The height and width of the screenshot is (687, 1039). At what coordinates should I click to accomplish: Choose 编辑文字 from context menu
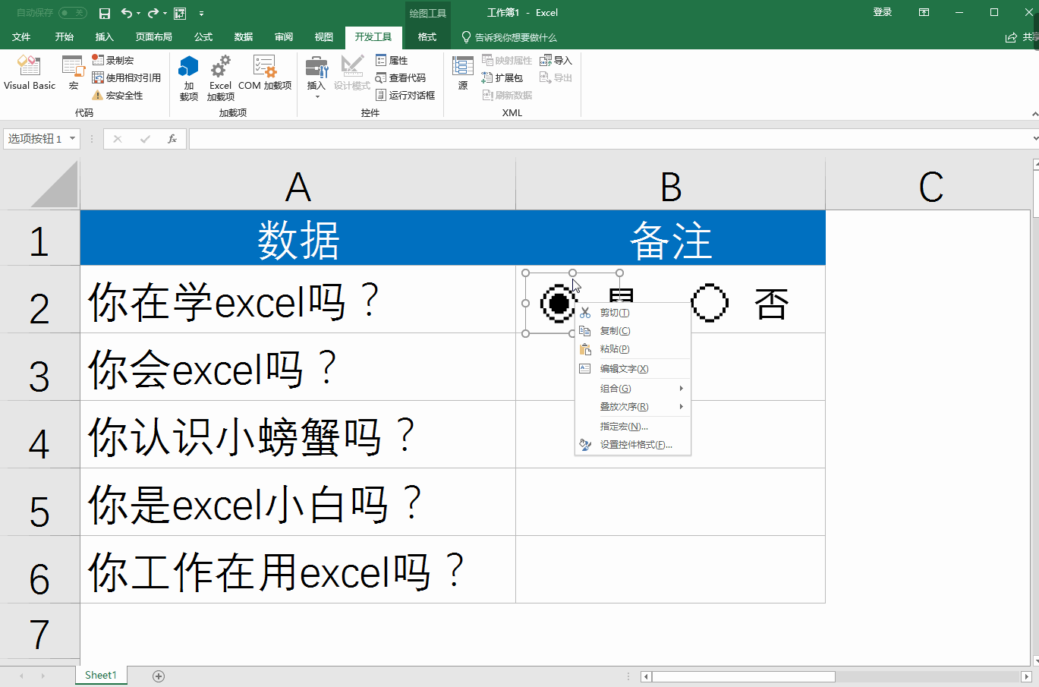(x=633, y=369)
